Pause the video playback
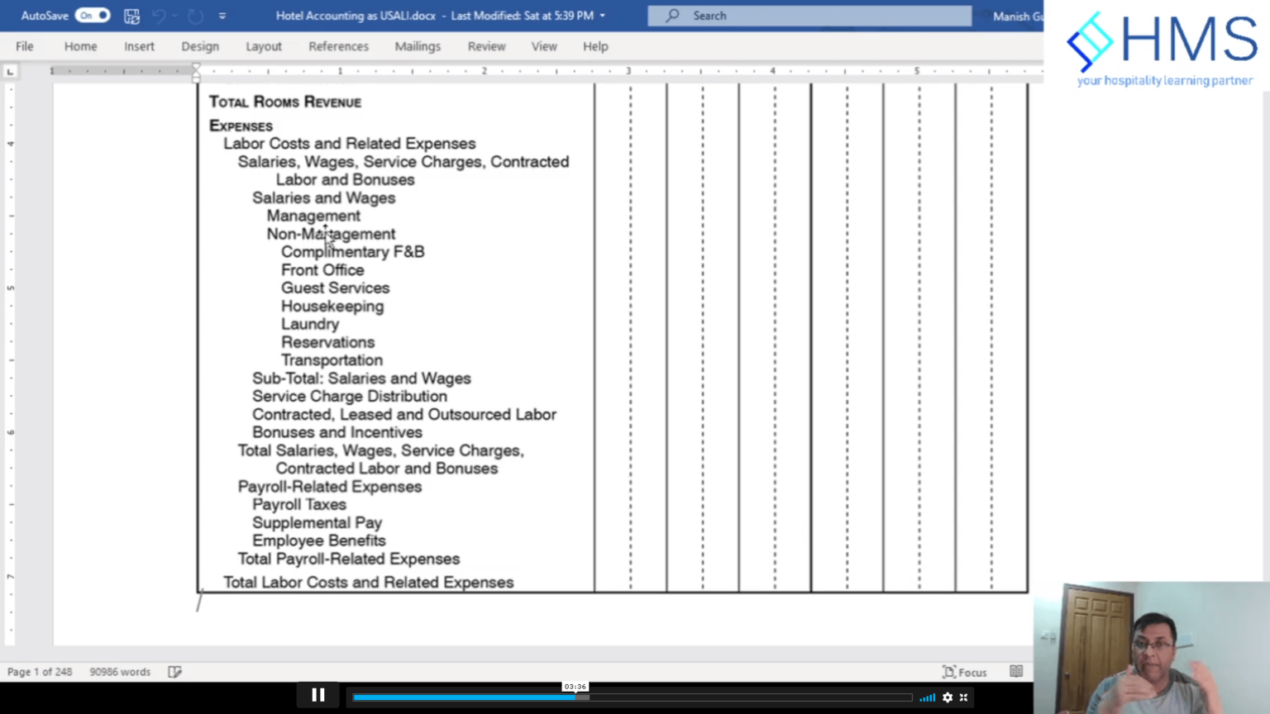 coord(318,696)
